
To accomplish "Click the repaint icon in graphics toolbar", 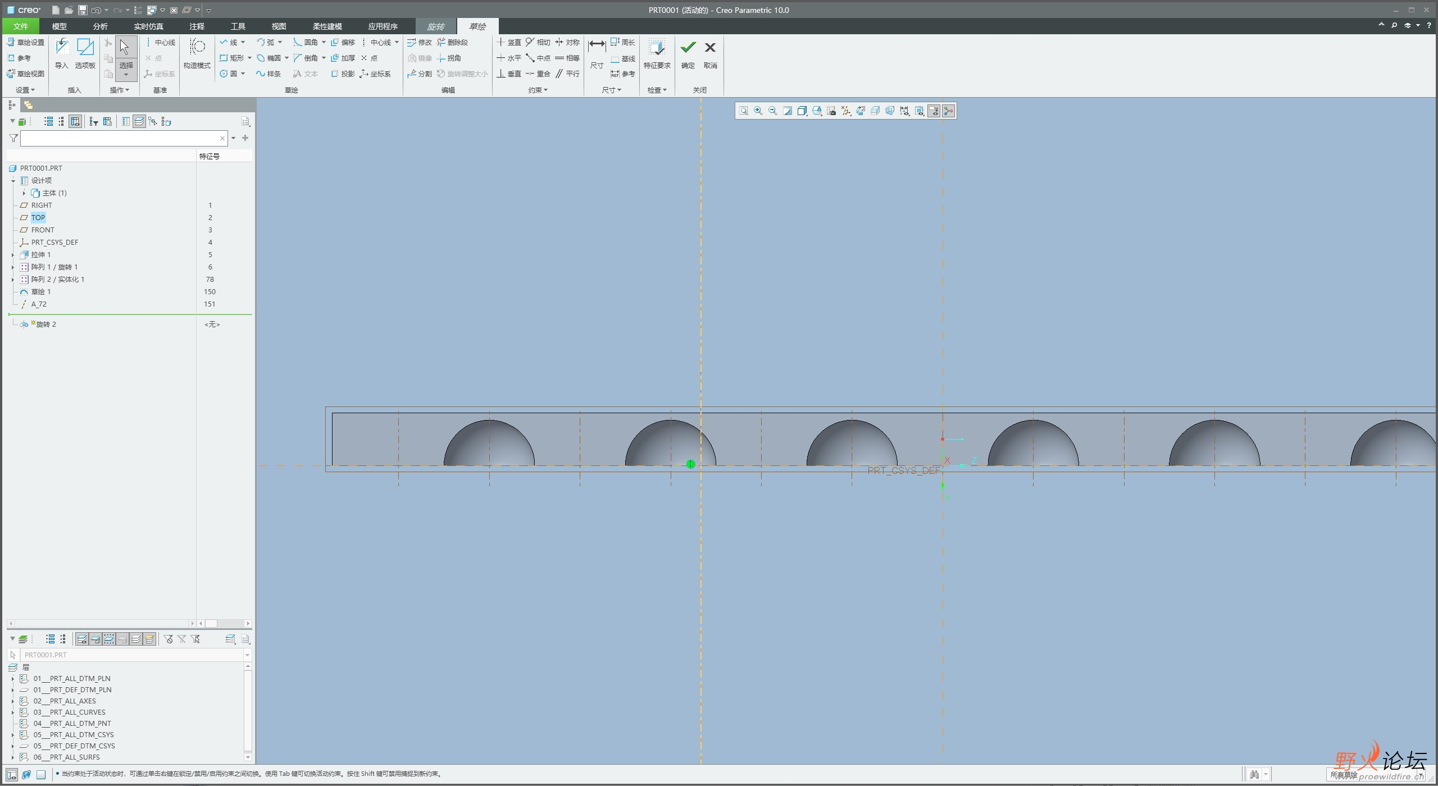I will point(788,111).
